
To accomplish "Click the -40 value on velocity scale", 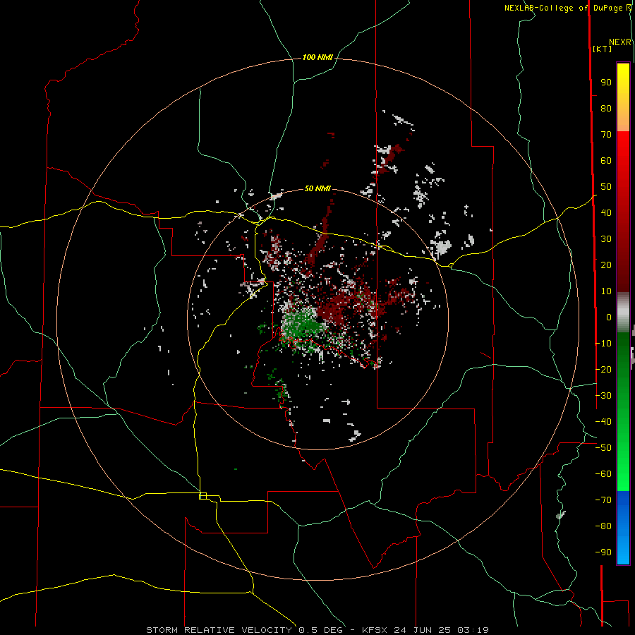I will click(603, 422).
